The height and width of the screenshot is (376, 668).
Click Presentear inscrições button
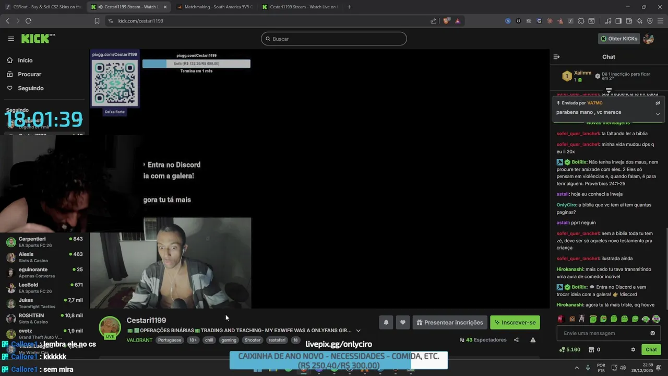pyautogui.click(x=450, y=322)
